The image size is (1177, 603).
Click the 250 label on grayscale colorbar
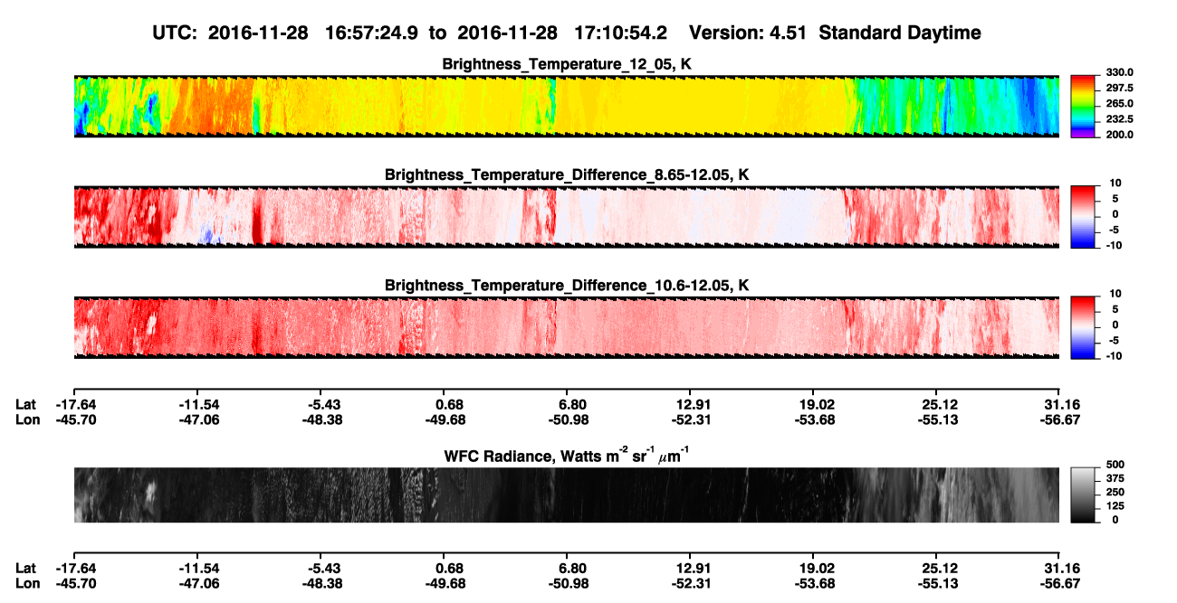[1115, 492]
